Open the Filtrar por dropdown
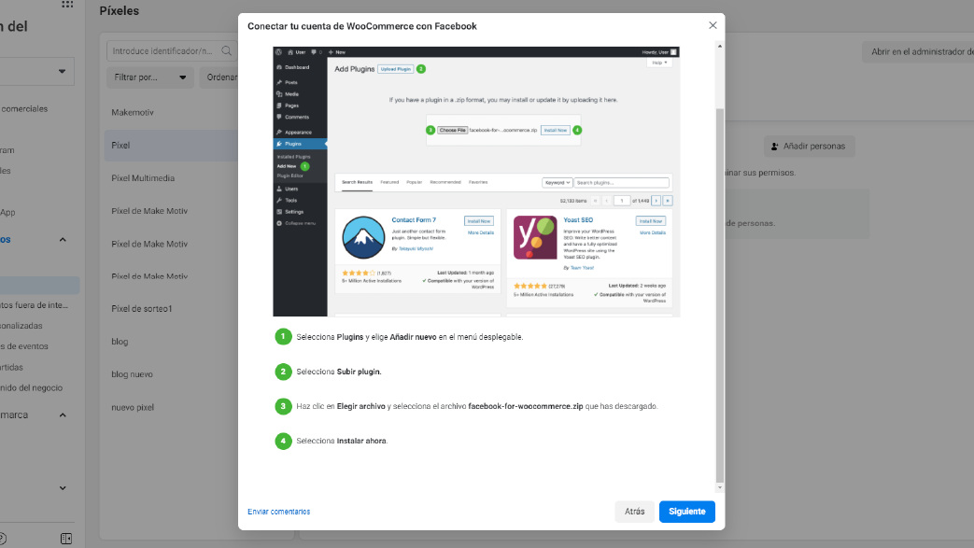Screen dimensions: 974x548 tap(149, 77)
